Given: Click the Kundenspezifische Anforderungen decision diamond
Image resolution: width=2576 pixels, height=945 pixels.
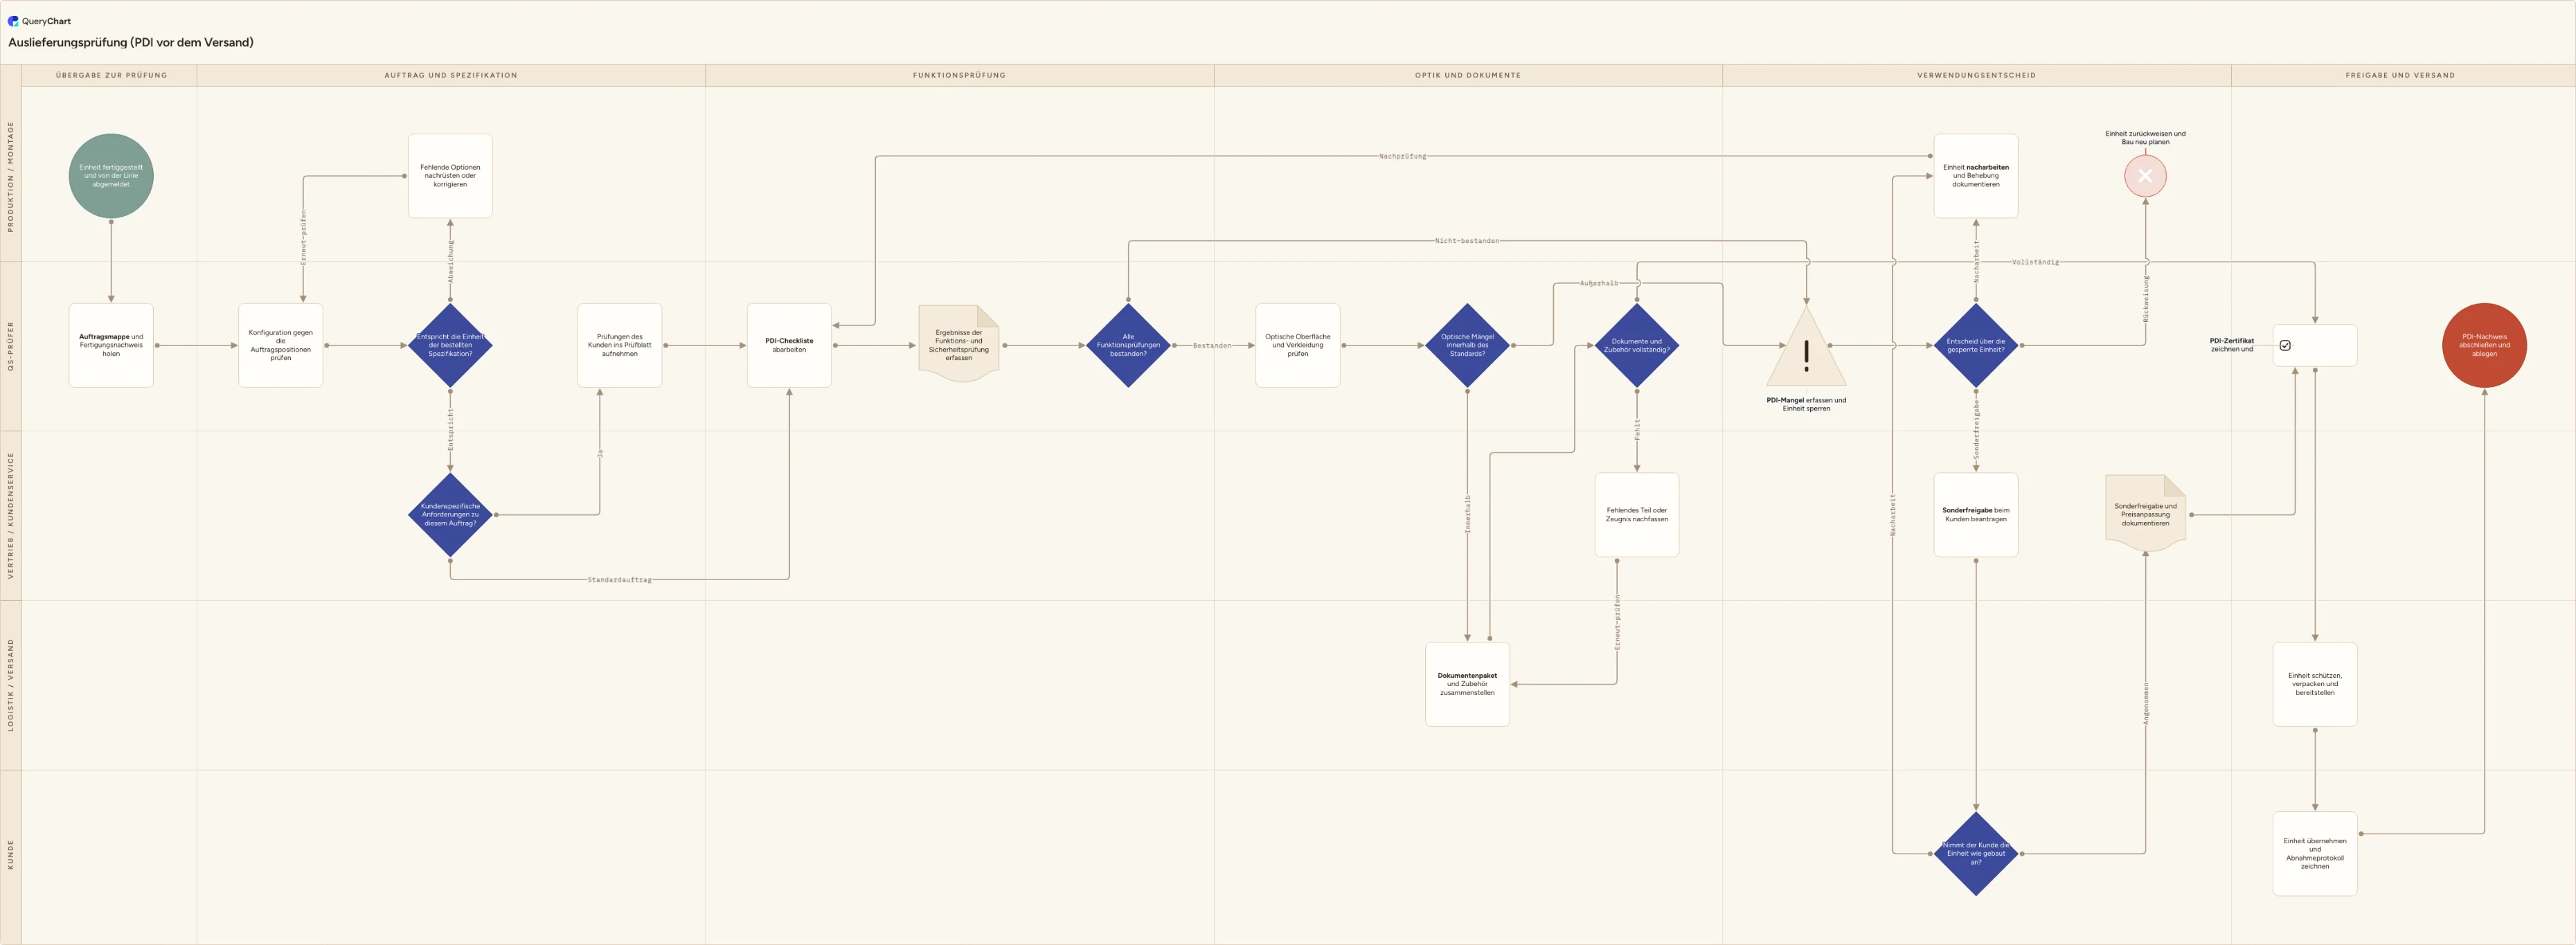Looking at the screenshot, I should pyautogui.click(x=450, y=515).
